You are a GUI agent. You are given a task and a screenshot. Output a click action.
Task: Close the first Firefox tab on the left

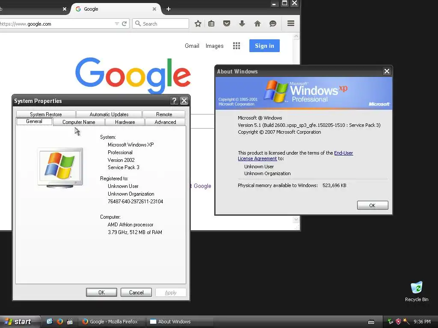coord(65,9)
